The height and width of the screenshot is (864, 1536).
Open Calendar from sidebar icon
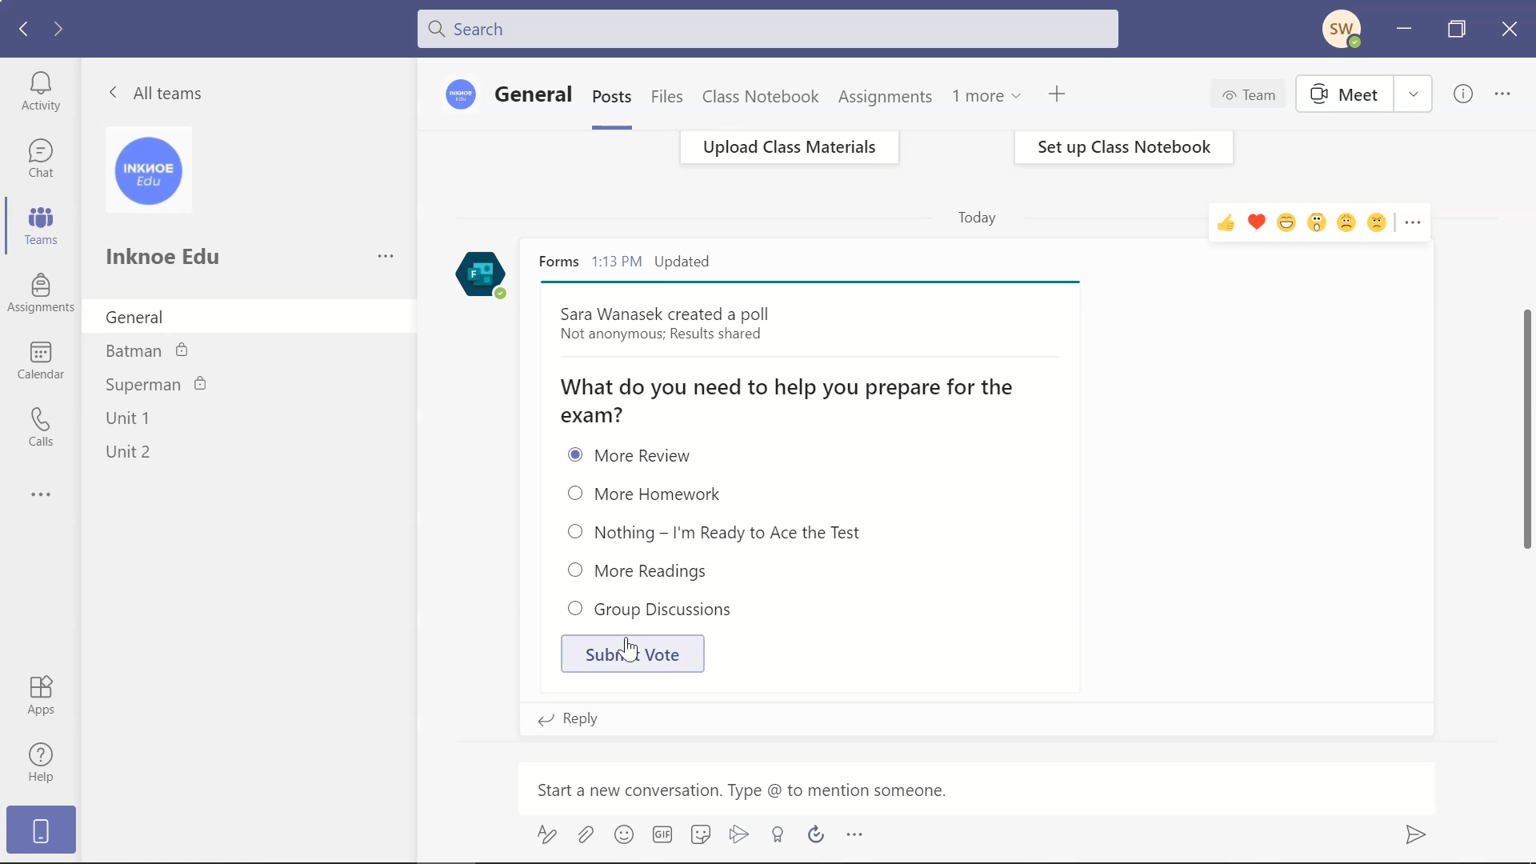point(40,358)
